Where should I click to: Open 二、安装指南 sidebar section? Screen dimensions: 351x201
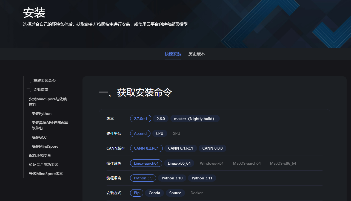pyautogui.click(x=37, y=90)
